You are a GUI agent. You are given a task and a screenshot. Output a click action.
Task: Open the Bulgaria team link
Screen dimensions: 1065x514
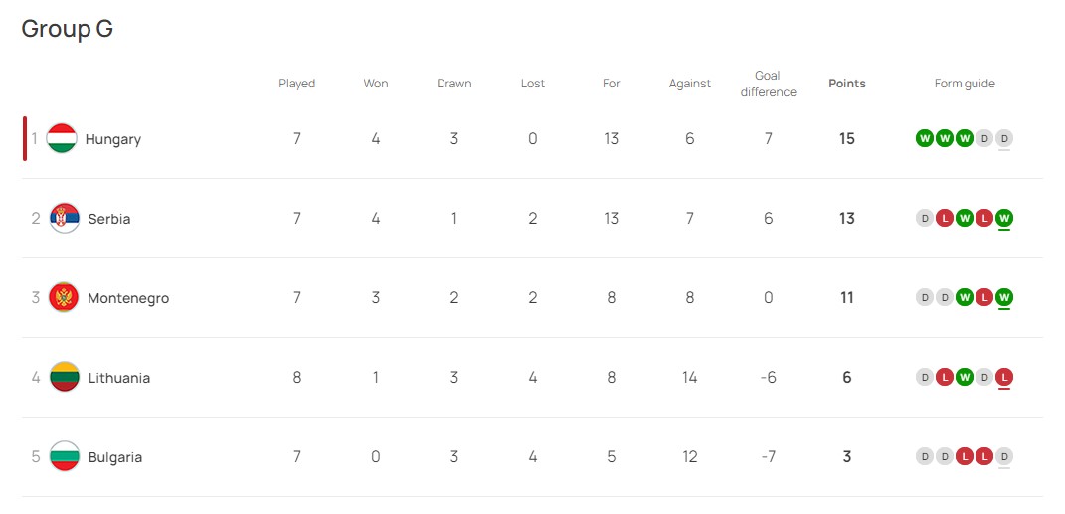tap(115, 457)
